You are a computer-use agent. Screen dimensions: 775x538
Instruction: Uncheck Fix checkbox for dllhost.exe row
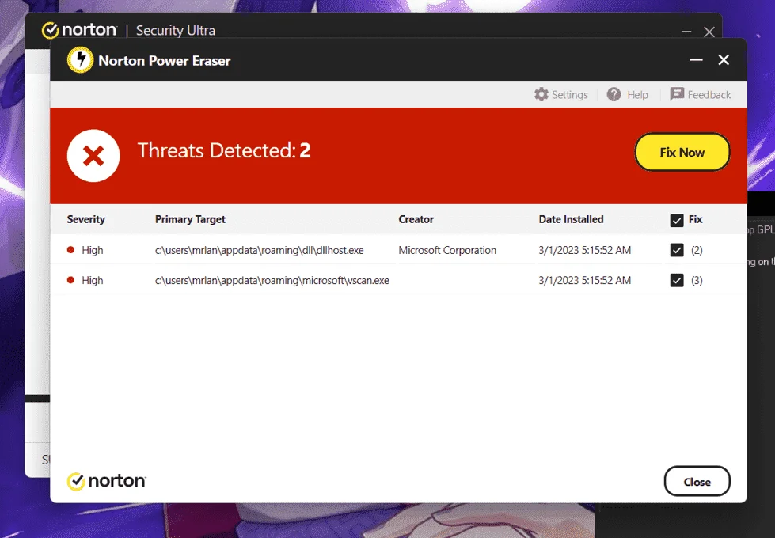[x=677, y=250]
